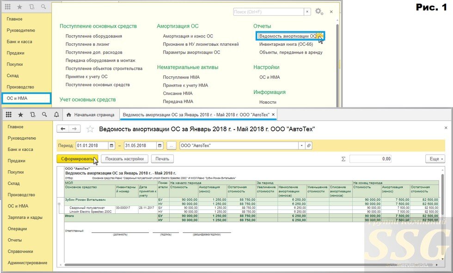Screen dimensions: 453x273
Task: Click the Сформировать button
Action: point(77,159)
